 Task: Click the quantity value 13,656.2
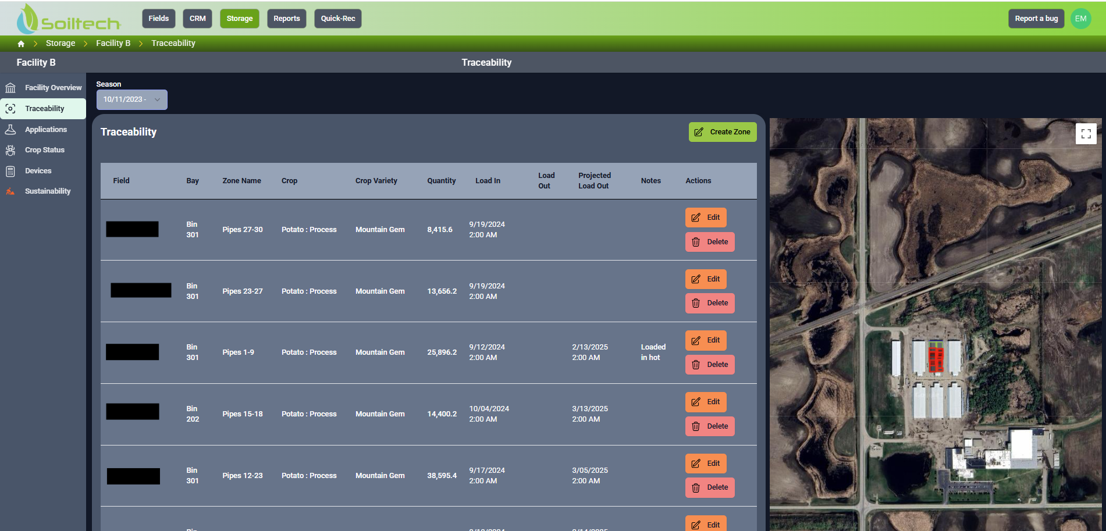point(442,291)
